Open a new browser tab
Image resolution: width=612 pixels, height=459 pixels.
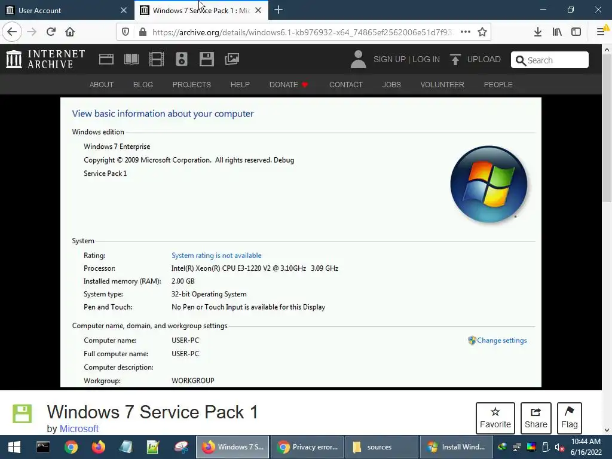pyautogui.click(x=279, y=10)
